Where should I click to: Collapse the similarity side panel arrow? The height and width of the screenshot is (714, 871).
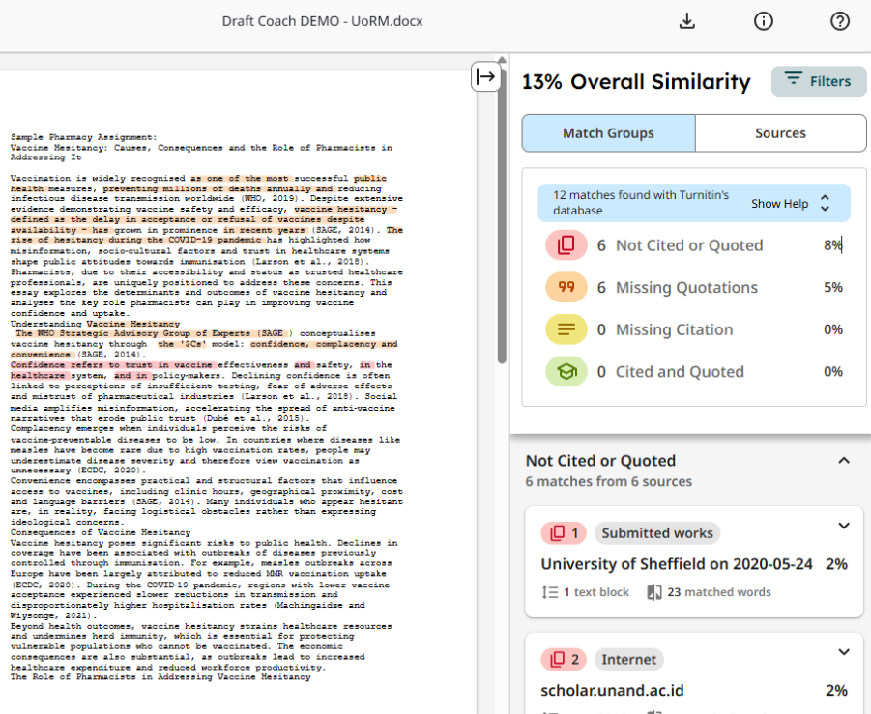(485, 76)
